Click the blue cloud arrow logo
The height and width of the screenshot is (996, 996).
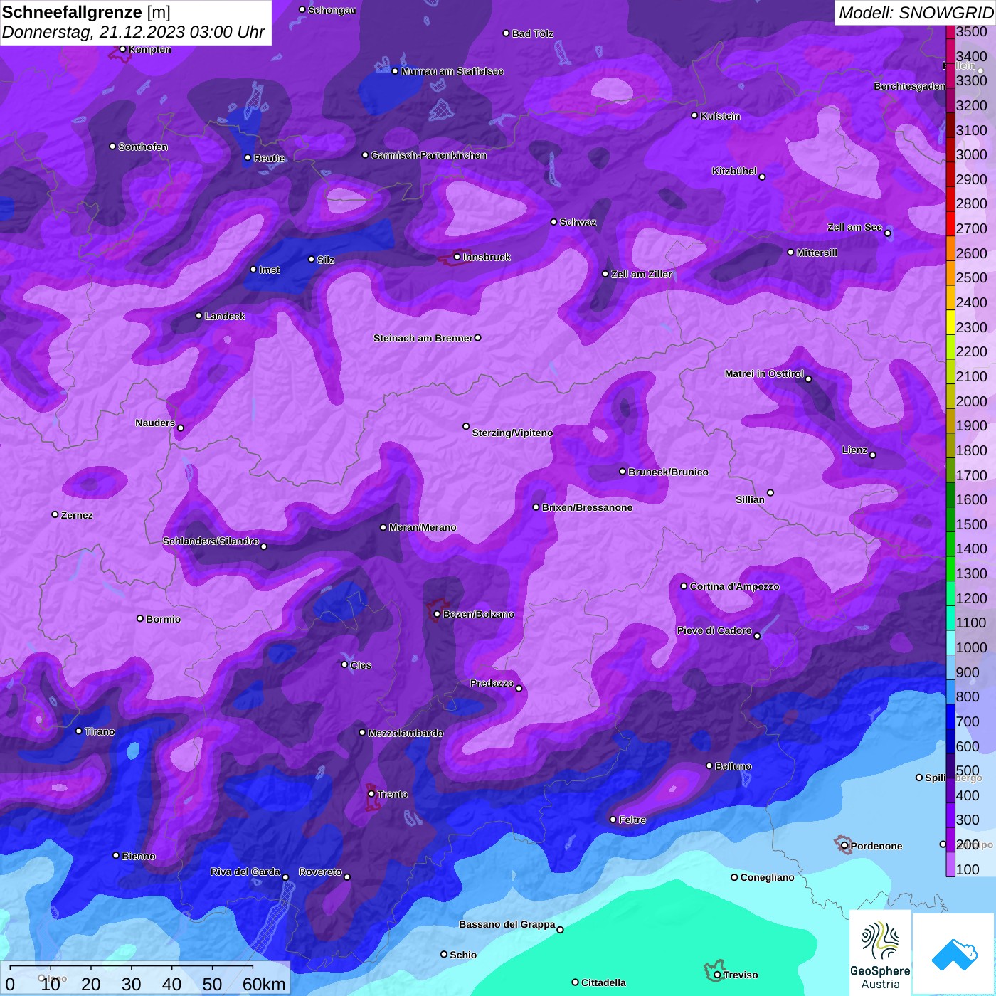point(954,954)
